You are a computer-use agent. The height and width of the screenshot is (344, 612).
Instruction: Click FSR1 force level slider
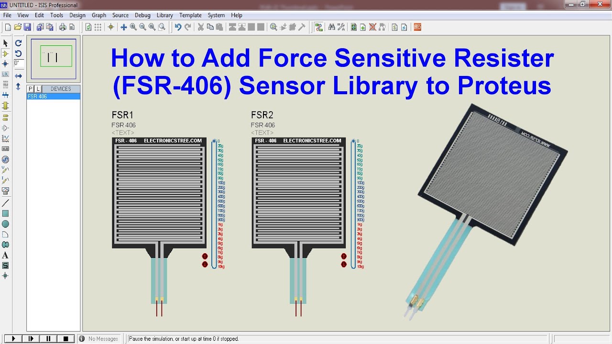(x=214, y=204)
